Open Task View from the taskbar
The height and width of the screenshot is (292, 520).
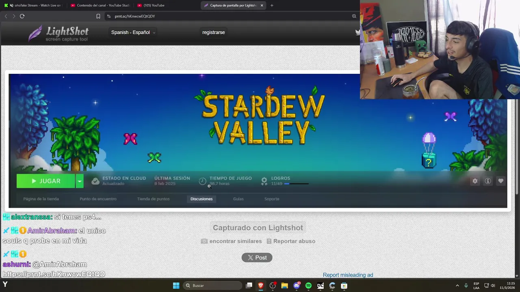click(249, 286)
